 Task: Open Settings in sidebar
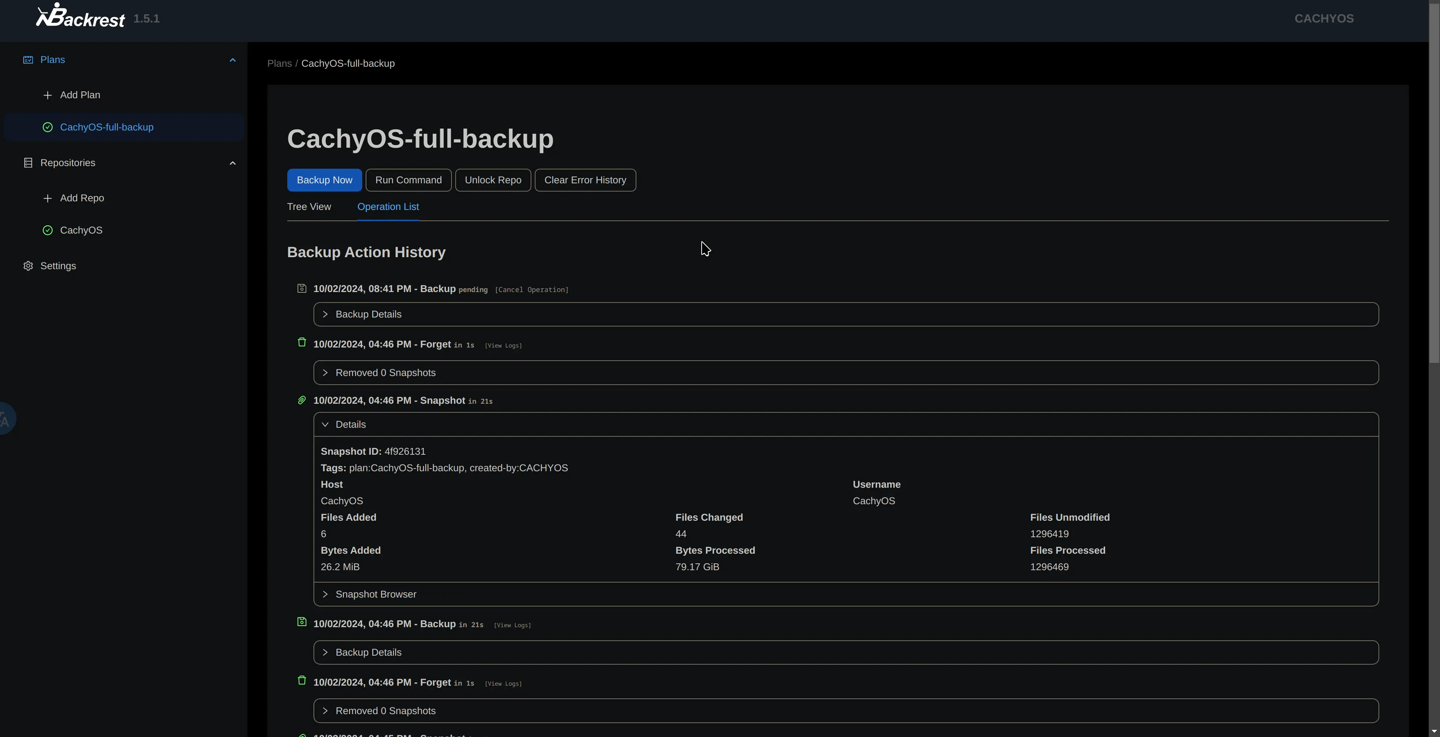pos(124,266)
